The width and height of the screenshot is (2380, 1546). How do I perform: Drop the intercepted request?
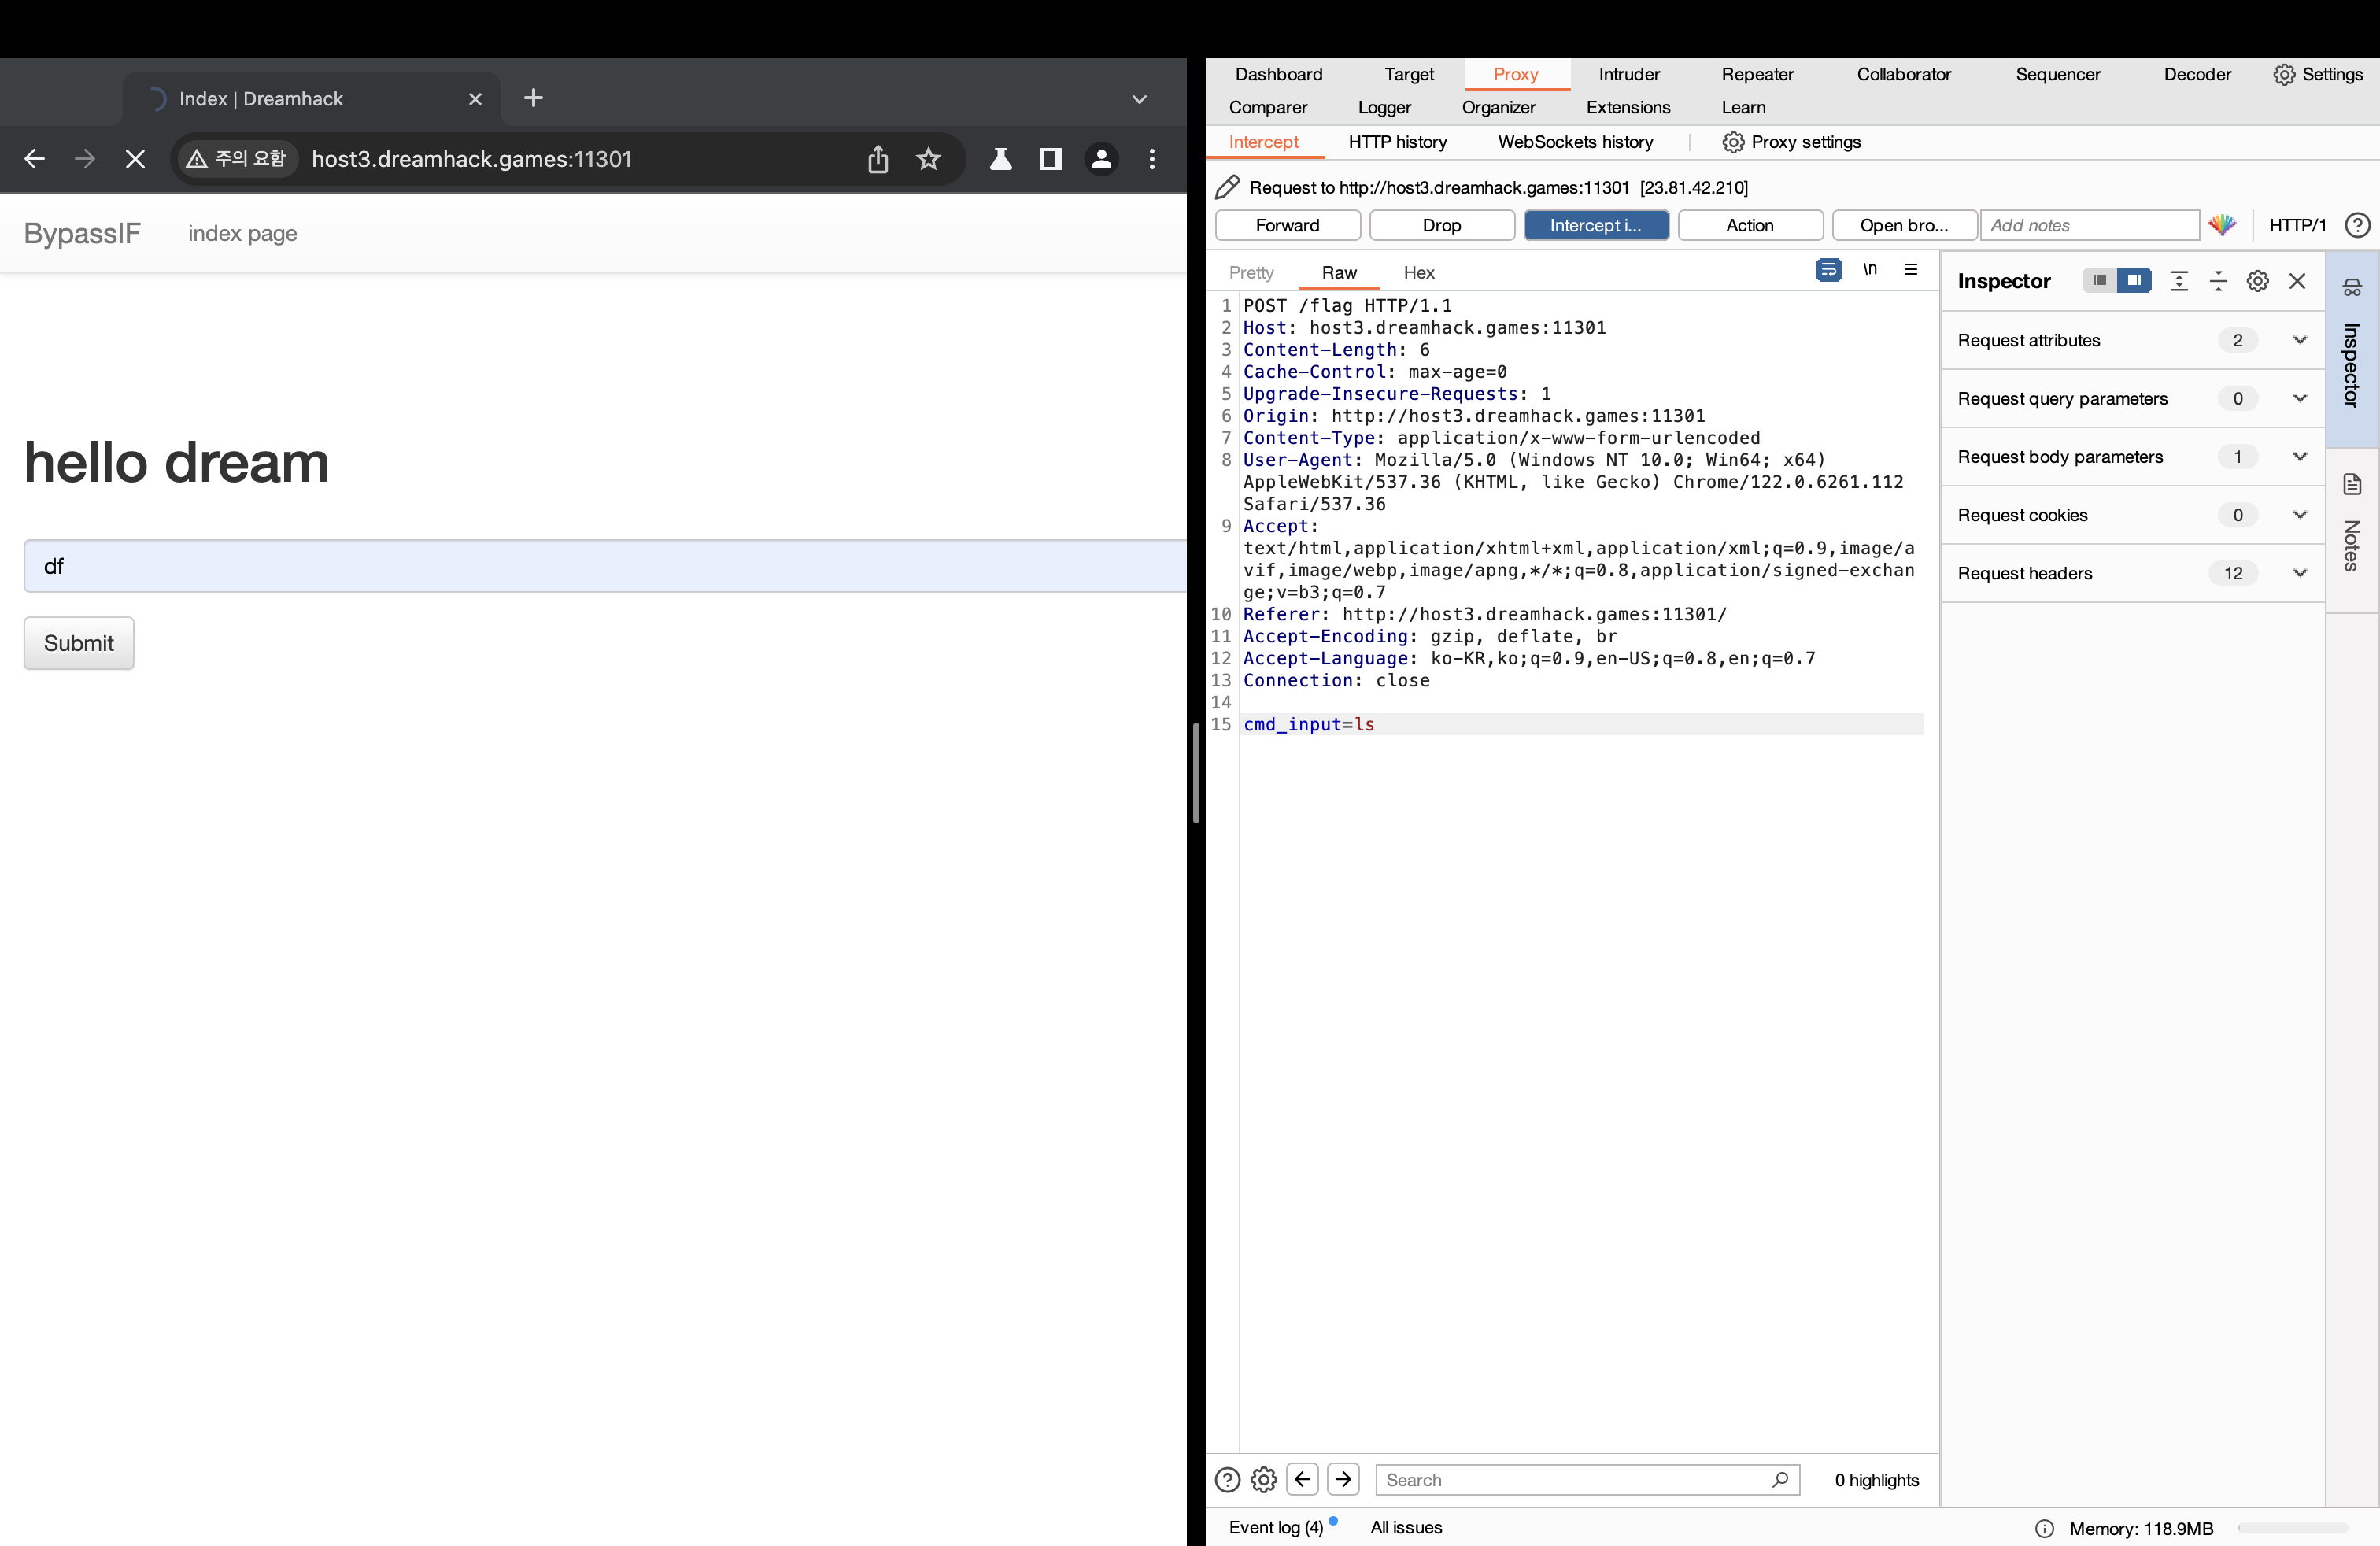click(x=1441, y=225)
